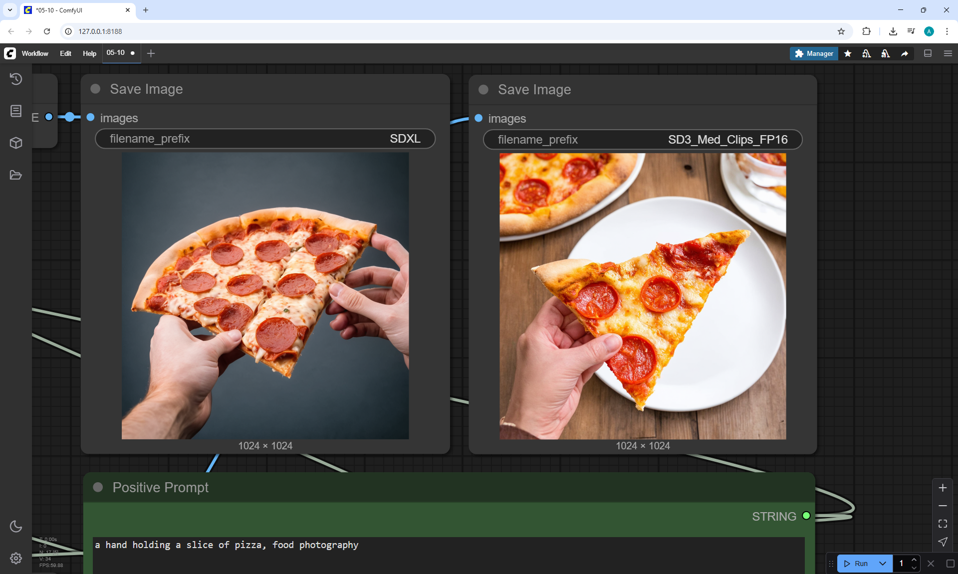958x574 pixels.
Task: Click the share arrow icon in top bar
Action: tap(905, 53)
